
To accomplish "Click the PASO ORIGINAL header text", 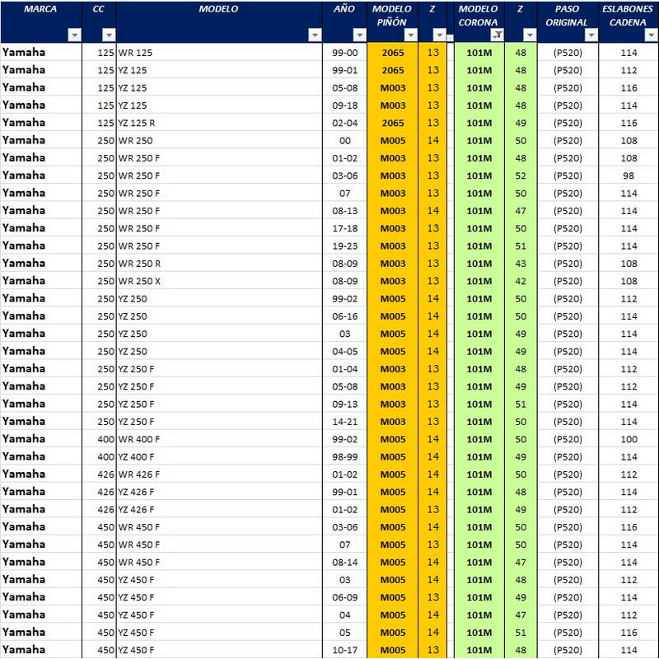I will pyautogui.click(x=567, y=16).
